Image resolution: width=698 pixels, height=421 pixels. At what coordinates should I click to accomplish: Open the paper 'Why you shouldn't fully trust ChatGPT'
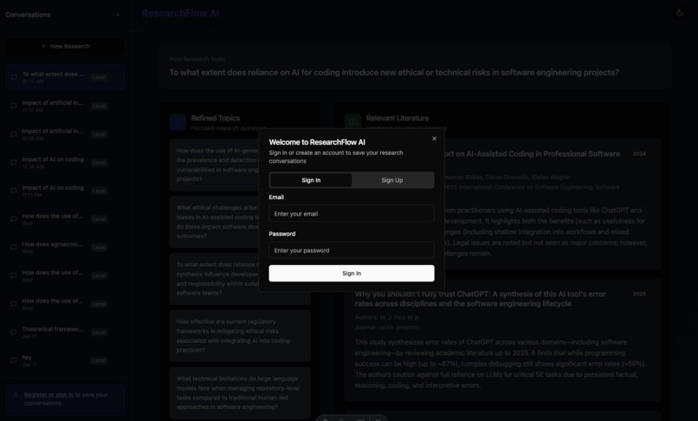coord(480,299)
